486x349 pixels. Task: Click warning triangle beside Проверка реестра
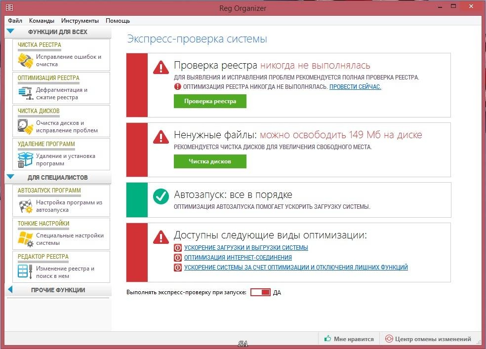(x=161, y=67)
